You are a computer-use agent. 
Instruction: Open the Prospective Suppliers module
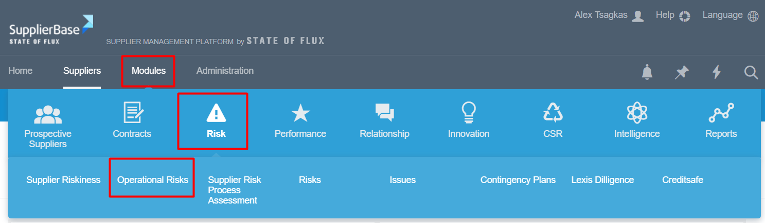(x=48, y=125)
